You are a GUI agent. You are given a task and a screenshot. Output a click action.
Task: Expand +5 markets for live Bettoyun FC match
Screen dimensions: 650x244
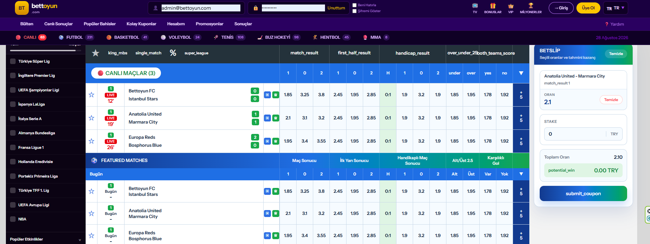tap(521, 95)
